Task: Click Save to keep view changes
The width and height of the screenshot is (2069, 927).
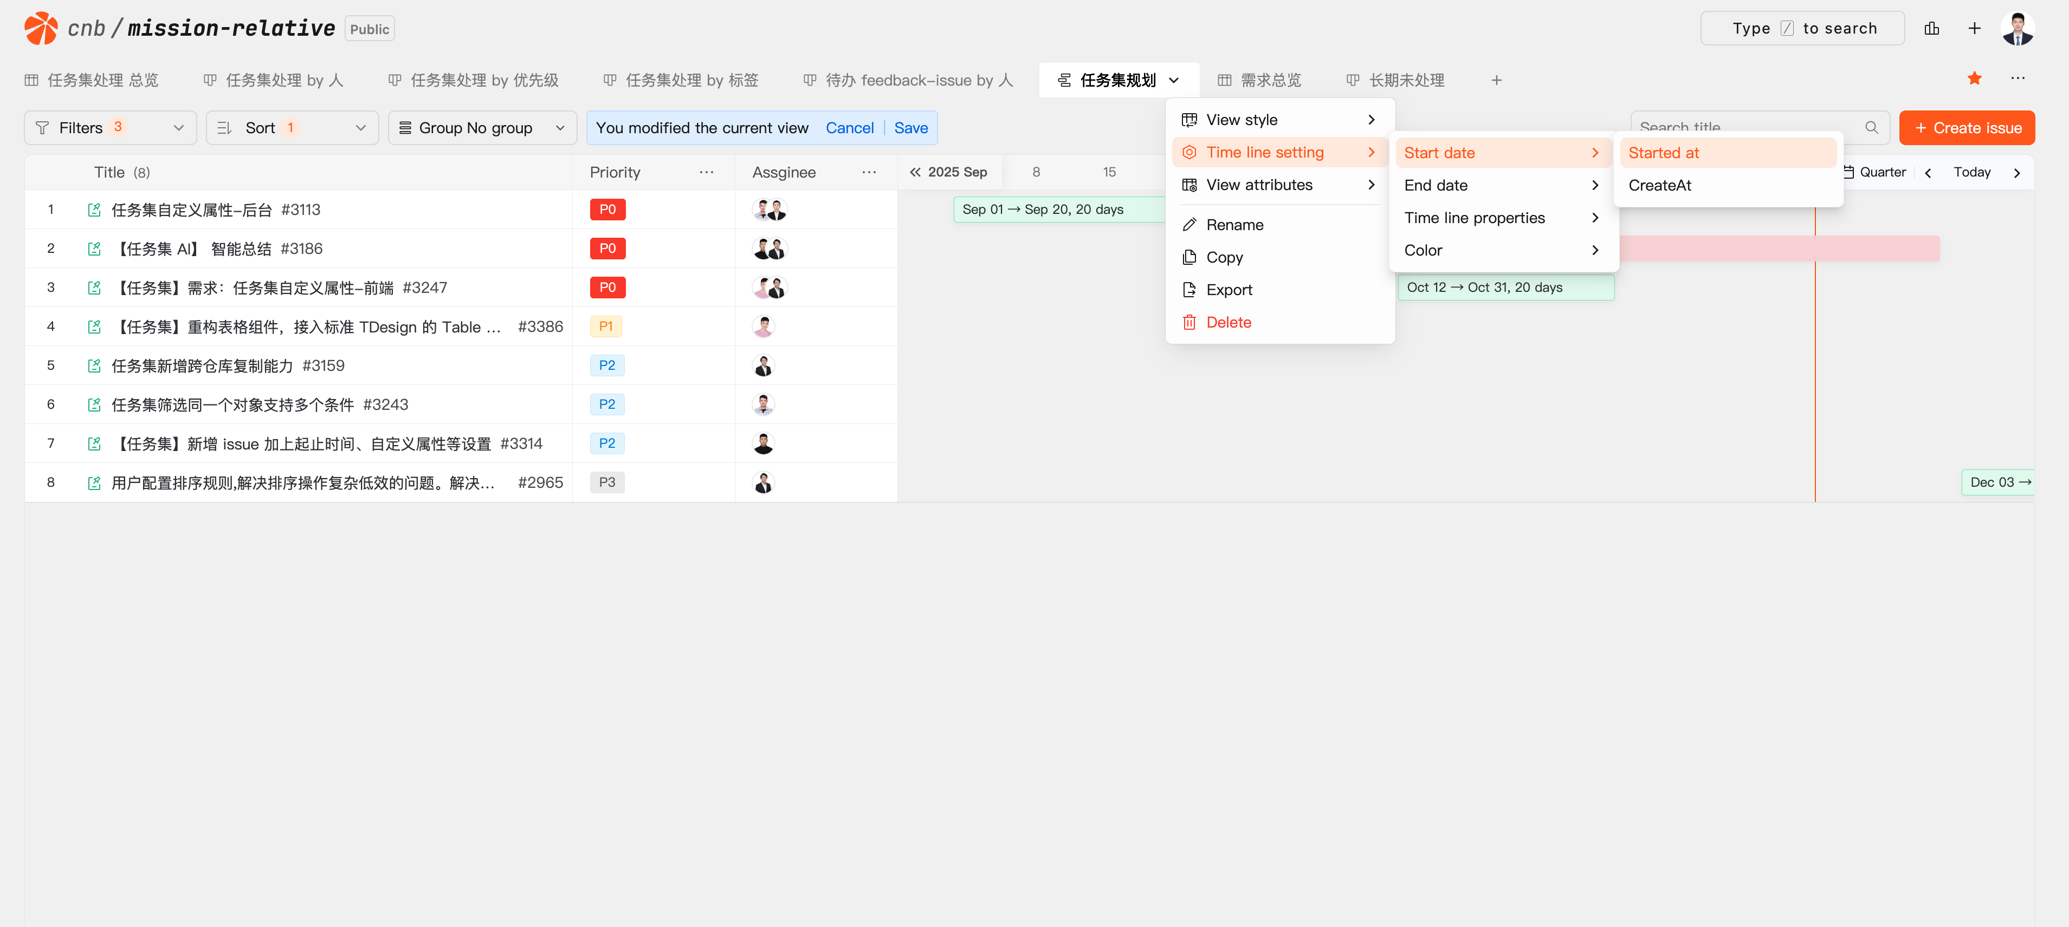Action: 910,128
